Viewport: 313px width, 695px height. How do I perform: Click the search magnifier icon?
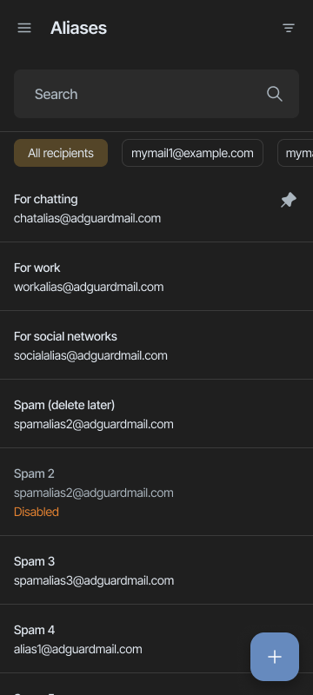click(x=275, y=94)
